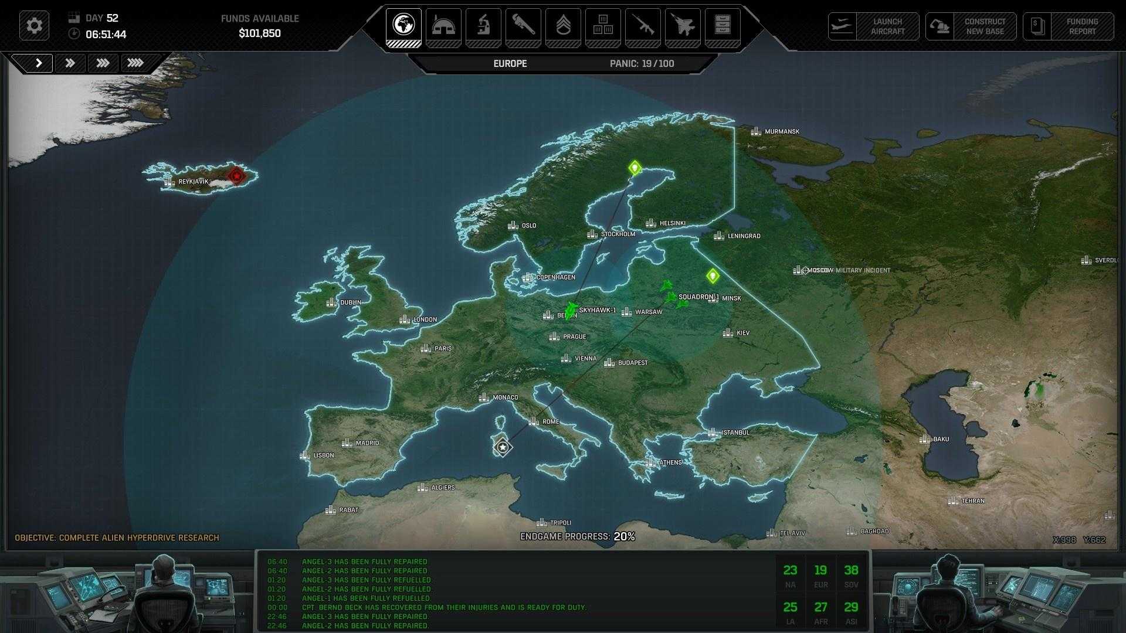
Task: Set time to triple-arrow speed
Action: point(103,63)
